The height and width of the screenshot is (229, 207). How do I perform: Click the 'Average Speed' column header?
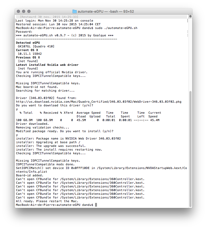[x=89, y=113]
